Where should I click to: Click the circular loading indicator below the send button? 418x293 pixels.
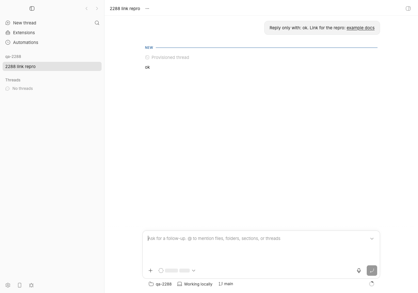tap(372, 284)
